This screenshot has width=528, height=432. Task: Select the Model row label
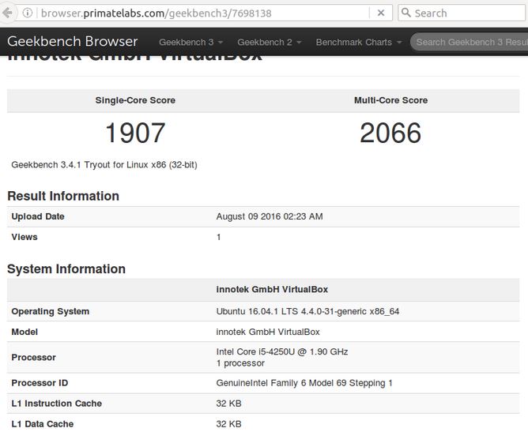[25, 332]
